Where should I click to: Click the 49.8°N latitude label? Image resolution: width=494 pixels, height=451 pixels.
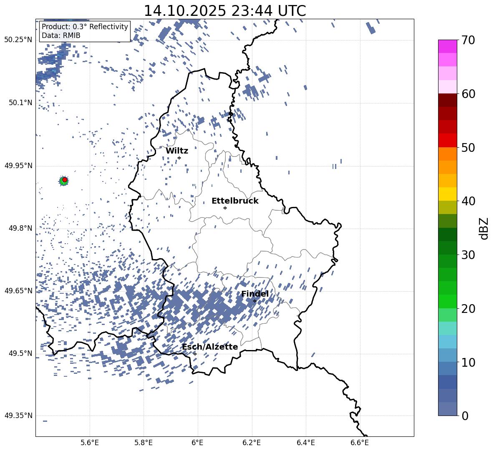click(20, 228)
